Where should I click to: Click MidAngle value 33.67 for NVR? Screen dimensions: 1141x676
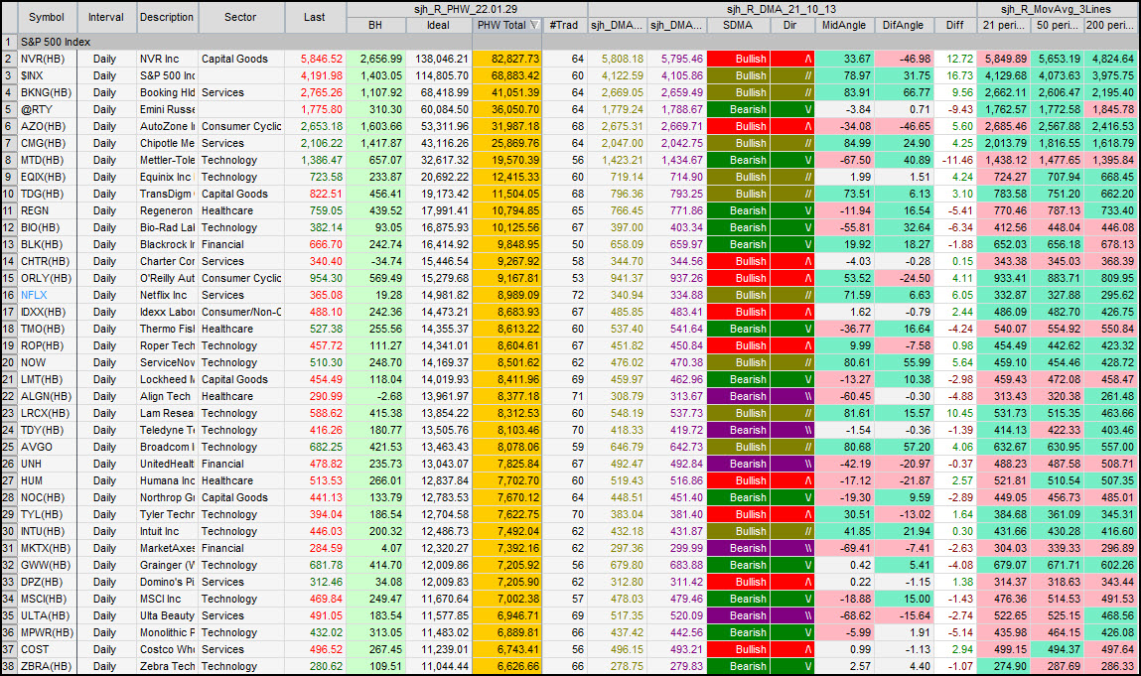844,59
